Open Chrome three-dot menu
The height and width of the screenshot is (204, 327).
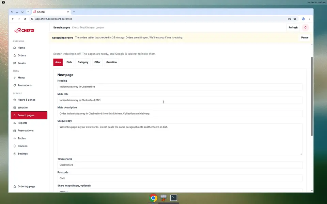pos(309,19)
